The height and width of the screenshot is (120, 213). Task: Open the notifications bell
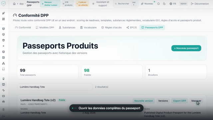pos(158,4)
